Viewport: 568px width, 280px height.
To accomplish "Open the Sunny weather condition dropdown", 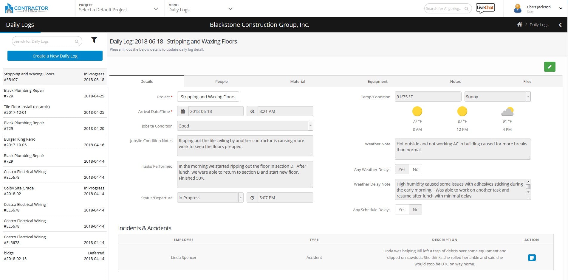I will 528,97.
